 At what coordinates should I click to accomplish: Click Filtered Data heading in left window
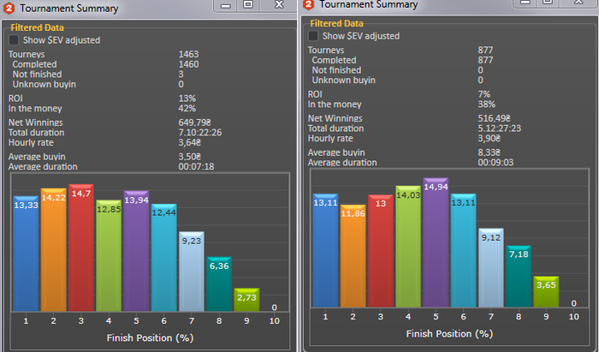(x=37, y=27)
